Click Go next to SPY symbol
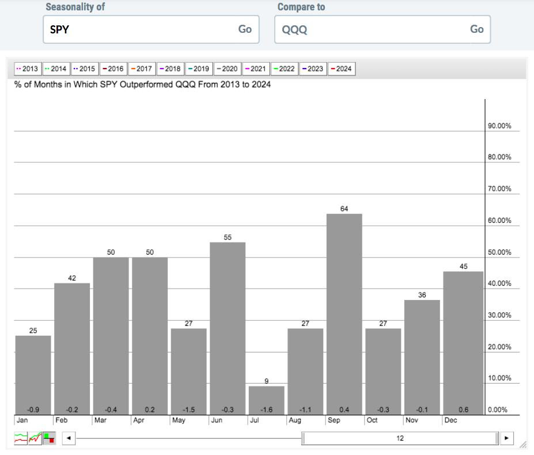 pyautogui.click(x=245, y=29)
